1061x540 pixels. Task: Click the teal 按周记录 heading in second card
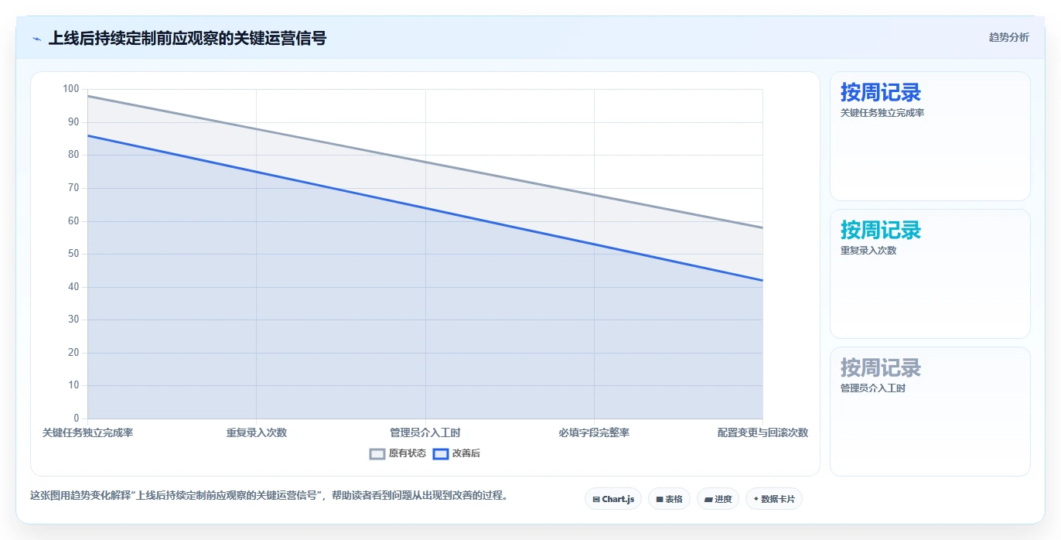click(x=881, y=231)
